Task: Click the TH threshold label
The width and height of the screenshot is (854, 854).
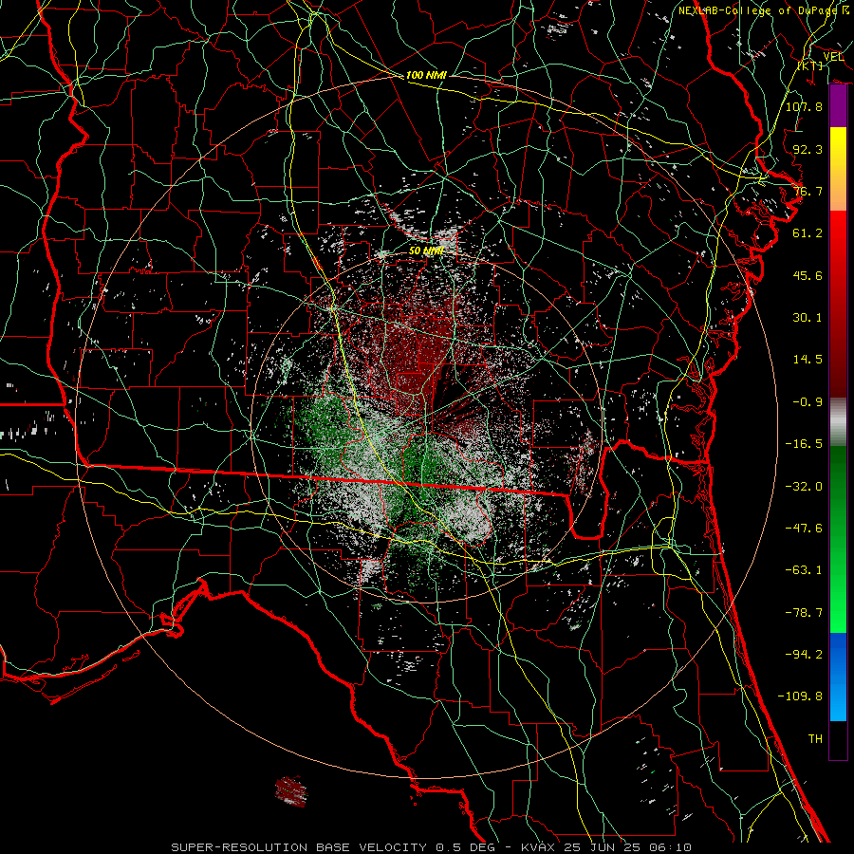Action: 815,738
